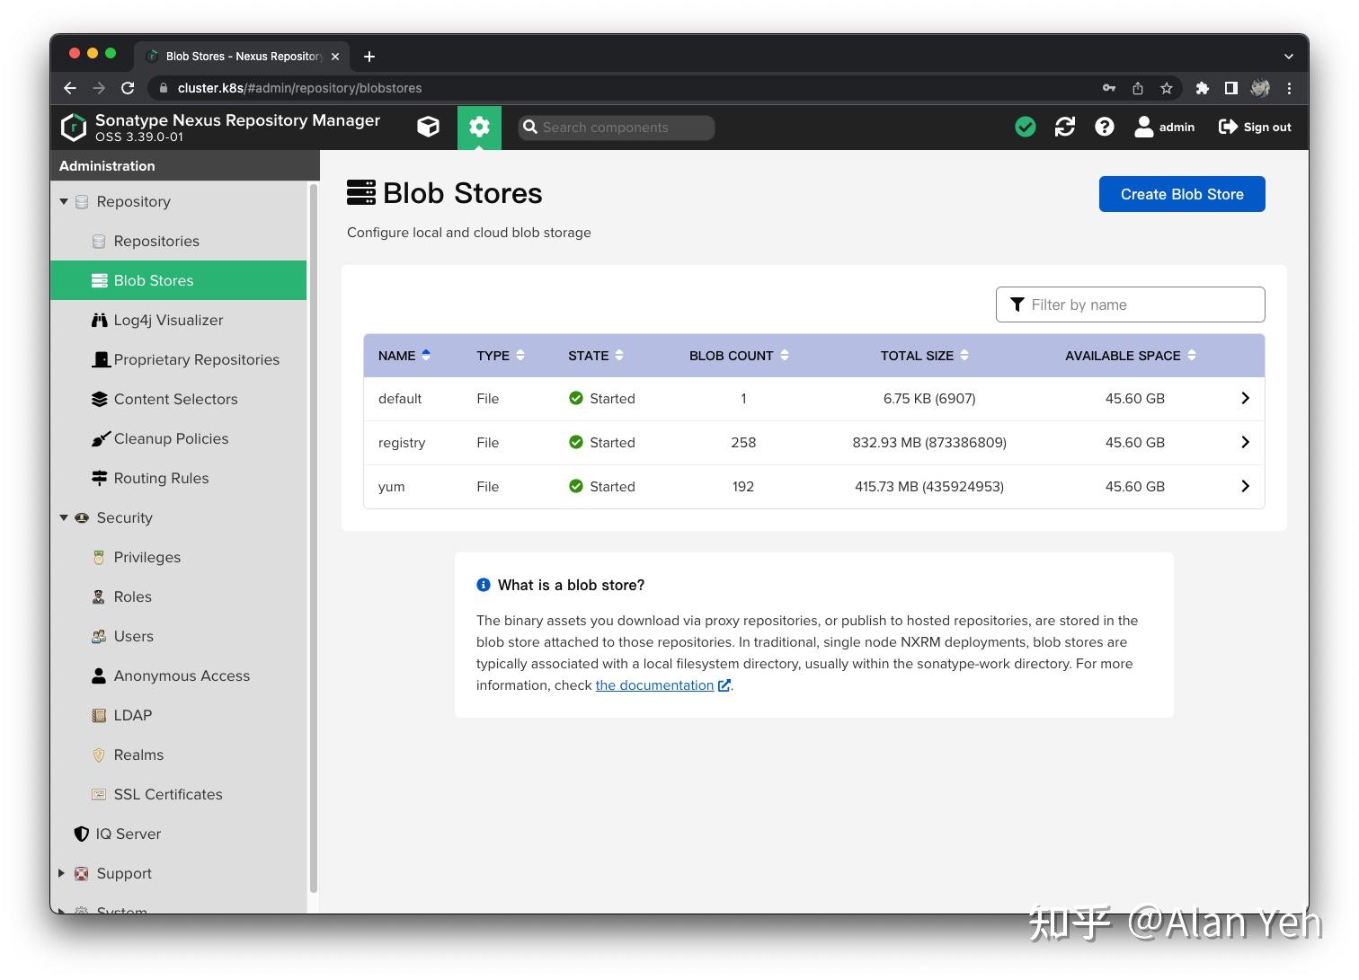Screen dimensions: 1359x980
Task: Click the Sign out button
Action: (x=1255, y=127)
